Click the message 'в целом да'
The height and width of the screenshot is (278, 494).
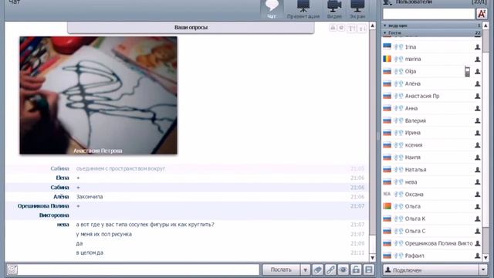(x=90, y=253)
